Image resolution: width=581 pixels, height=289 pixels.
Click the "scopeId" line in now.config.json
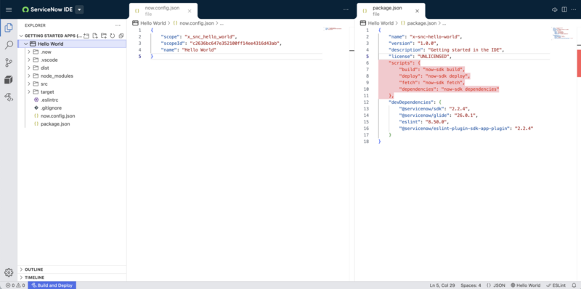[x=222, y=43]
